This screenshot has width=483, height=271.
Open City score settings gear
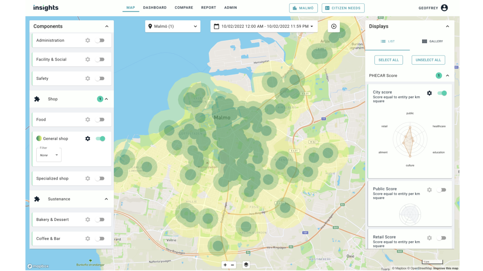click(x=429, y=93)
